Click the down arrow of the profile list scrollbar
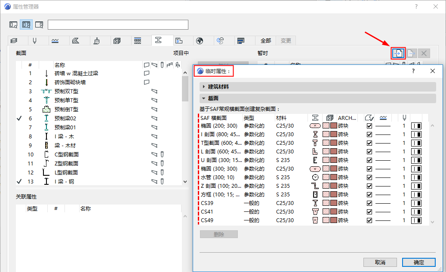The image size is (446, 272). coord(185,182)
